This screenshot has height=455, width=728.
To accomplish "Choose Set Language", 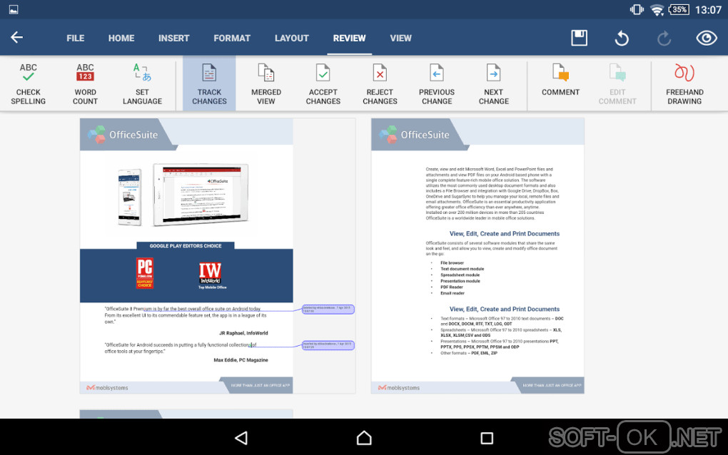I will click(x=142, y=83).
